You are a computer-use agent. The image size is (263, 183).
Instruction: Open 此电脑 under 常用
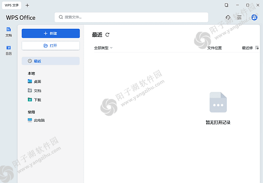(36, 120)
